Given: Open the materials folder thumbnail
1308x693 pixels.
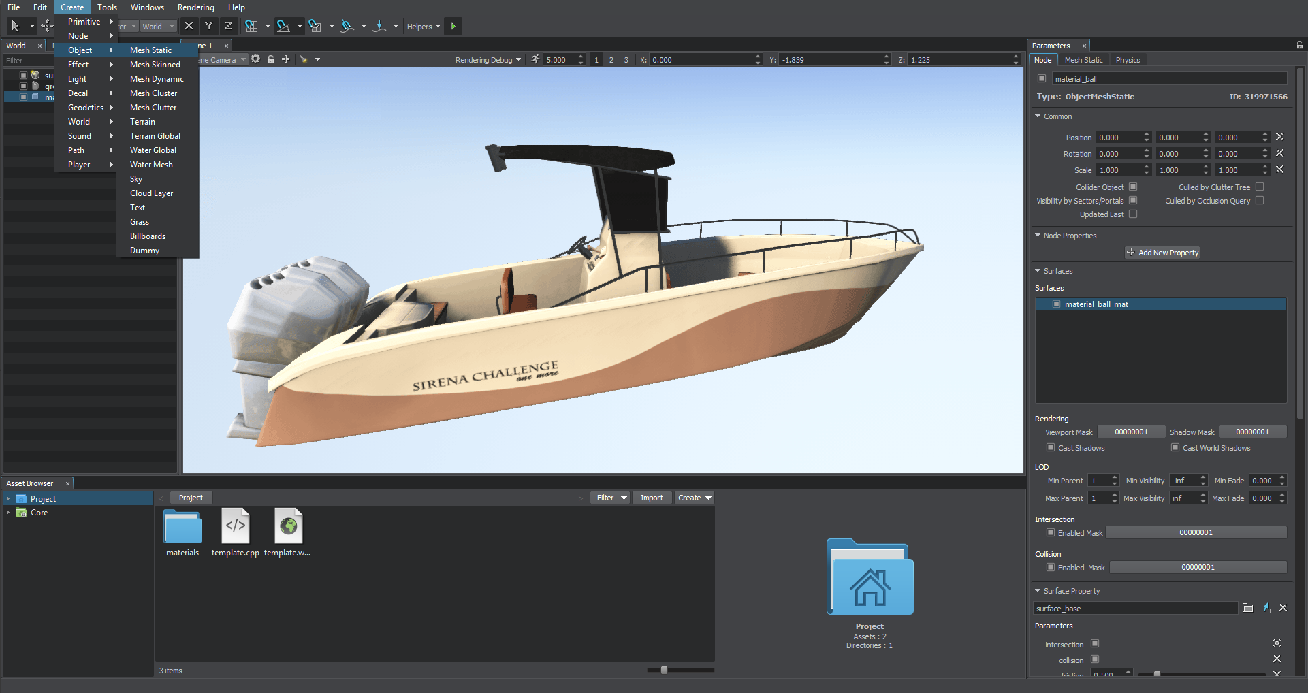Looking at the screenshot, I should (x=182, y=529).
